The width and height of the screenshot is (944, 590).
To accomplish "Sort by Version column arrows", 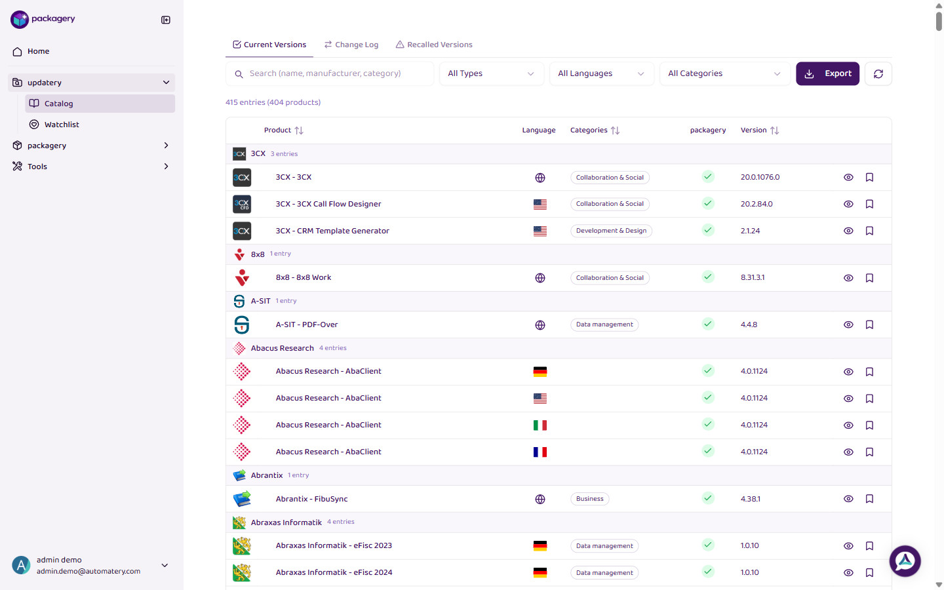I will (774, 130).
